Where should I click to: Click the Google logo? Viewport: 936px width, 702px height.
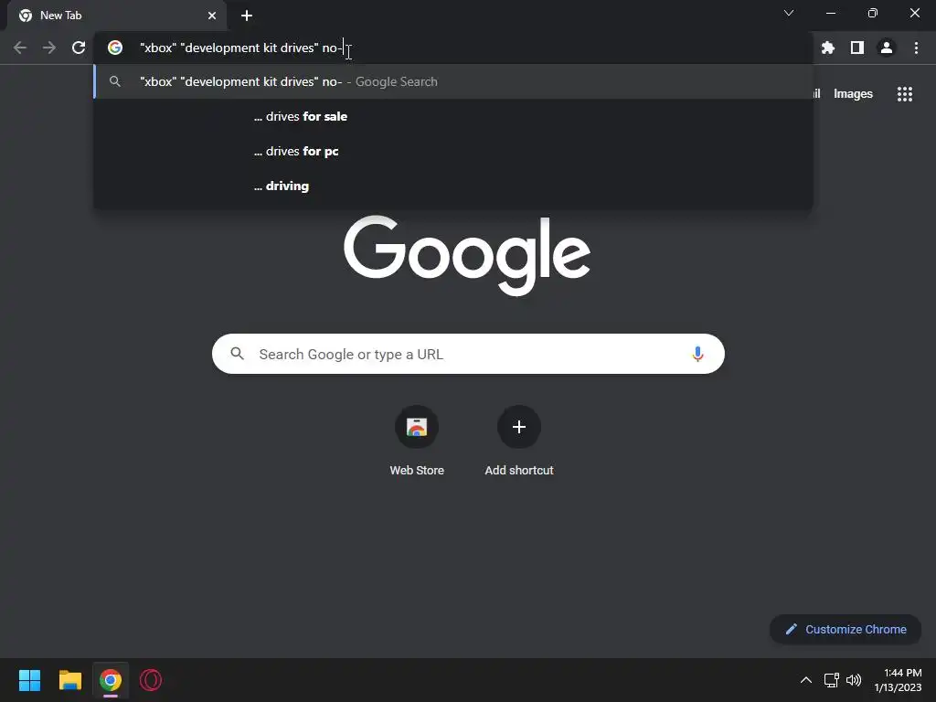click(x=467, y=255)
